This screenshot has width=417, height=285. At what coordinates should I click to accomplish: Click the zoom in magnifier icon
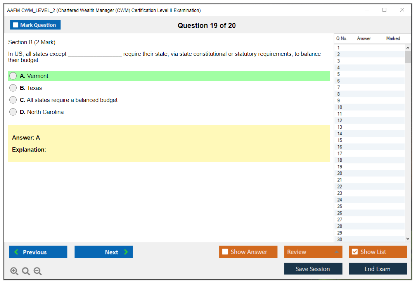14,271
